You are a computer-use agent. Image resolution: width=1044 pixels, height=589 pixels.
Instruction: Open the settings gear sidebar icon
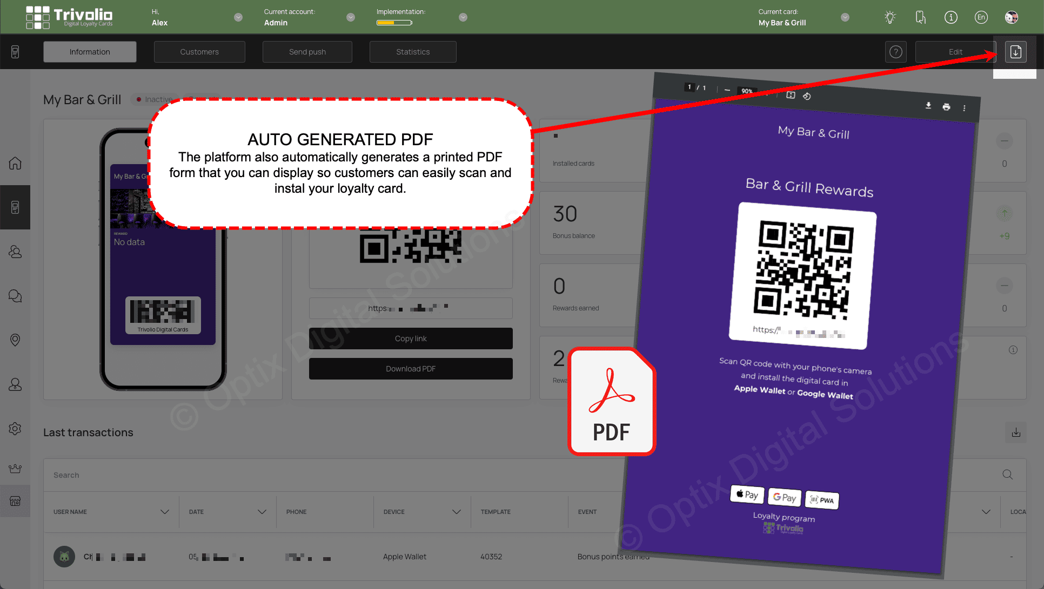coord(15,429)
